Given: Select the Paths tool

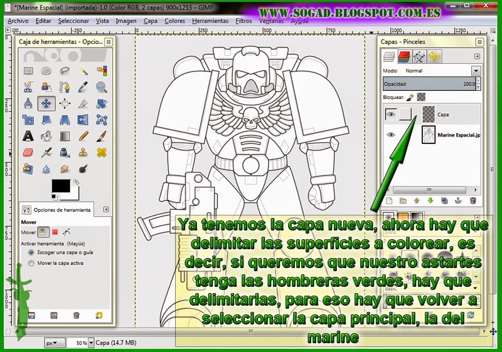Looking at the screenshot, I should [x=65, y=87].
